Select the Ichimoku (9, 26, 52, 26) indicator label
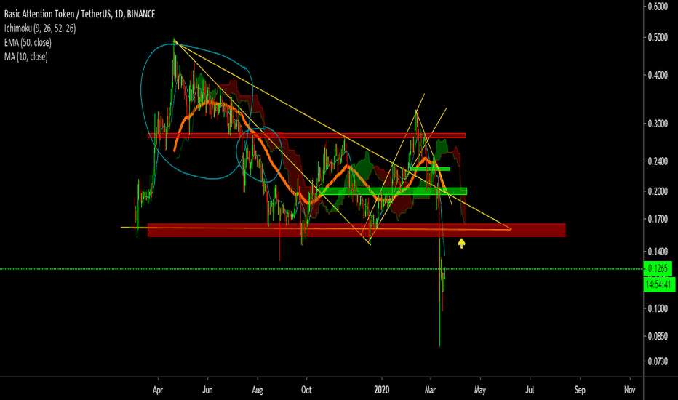Image resolution: width=678 pixels, height=400 pixels. point(40,28)
